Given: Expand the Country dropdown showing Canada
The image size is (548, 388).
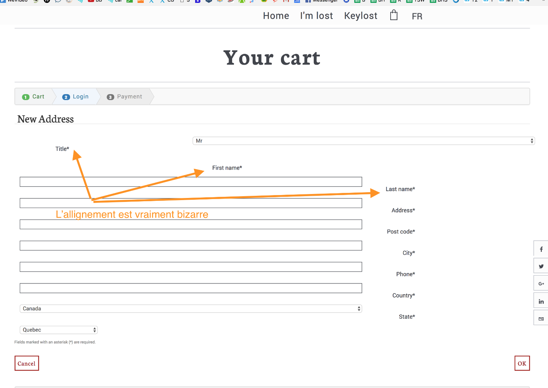Looking at the screenshot, I should pyautogui.click(x=190, y=309).
